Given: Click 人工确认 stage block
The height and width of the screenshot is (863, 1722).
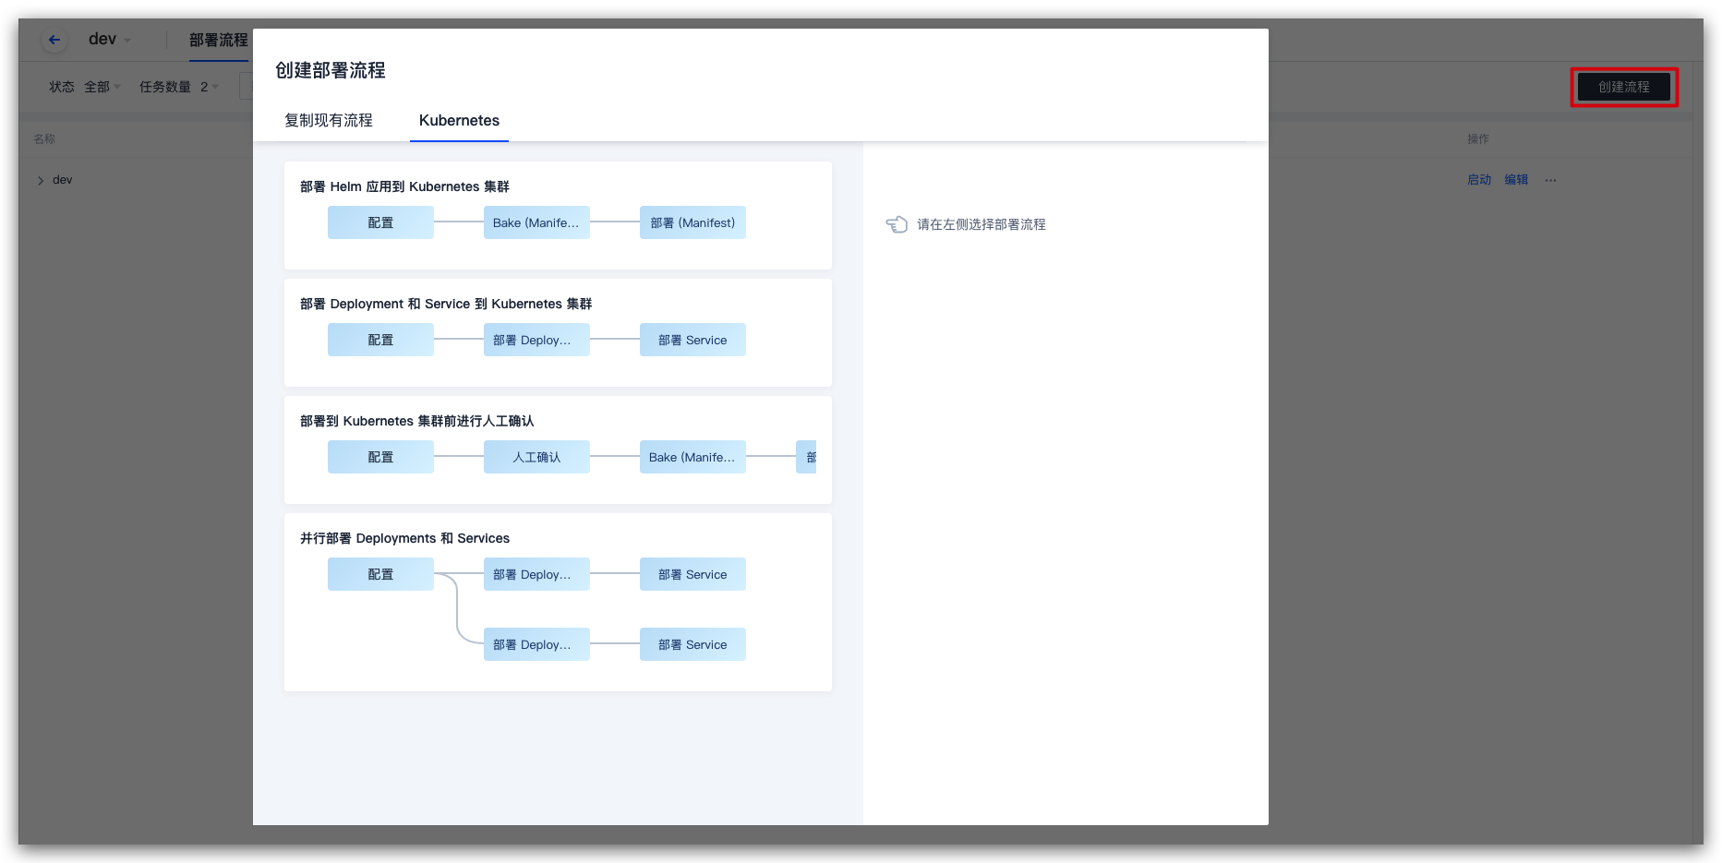Looking at the screenshot, I should point(536,457).
